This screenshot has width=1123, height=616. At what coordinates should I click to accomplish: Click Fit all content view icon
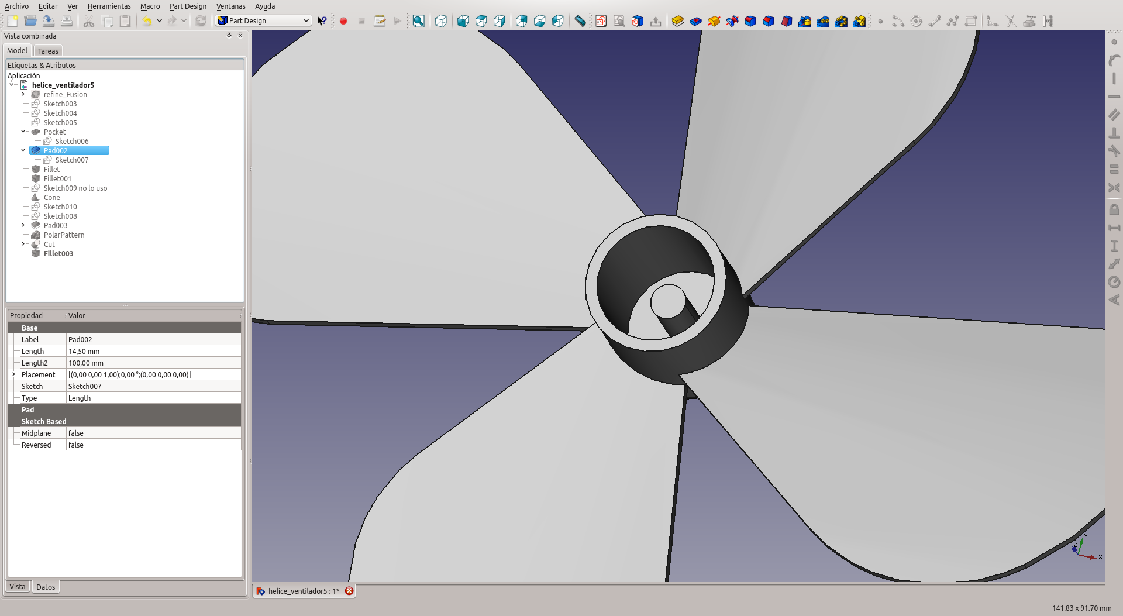(x=419, y=21)
